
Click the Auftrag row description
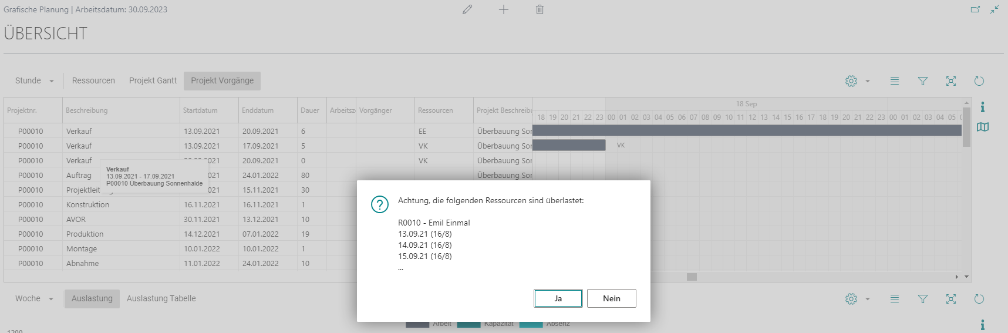coord(79,175)
